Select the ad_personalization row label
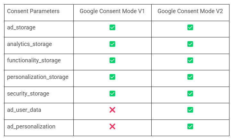The image size is (233, 139). pos(31,127)
